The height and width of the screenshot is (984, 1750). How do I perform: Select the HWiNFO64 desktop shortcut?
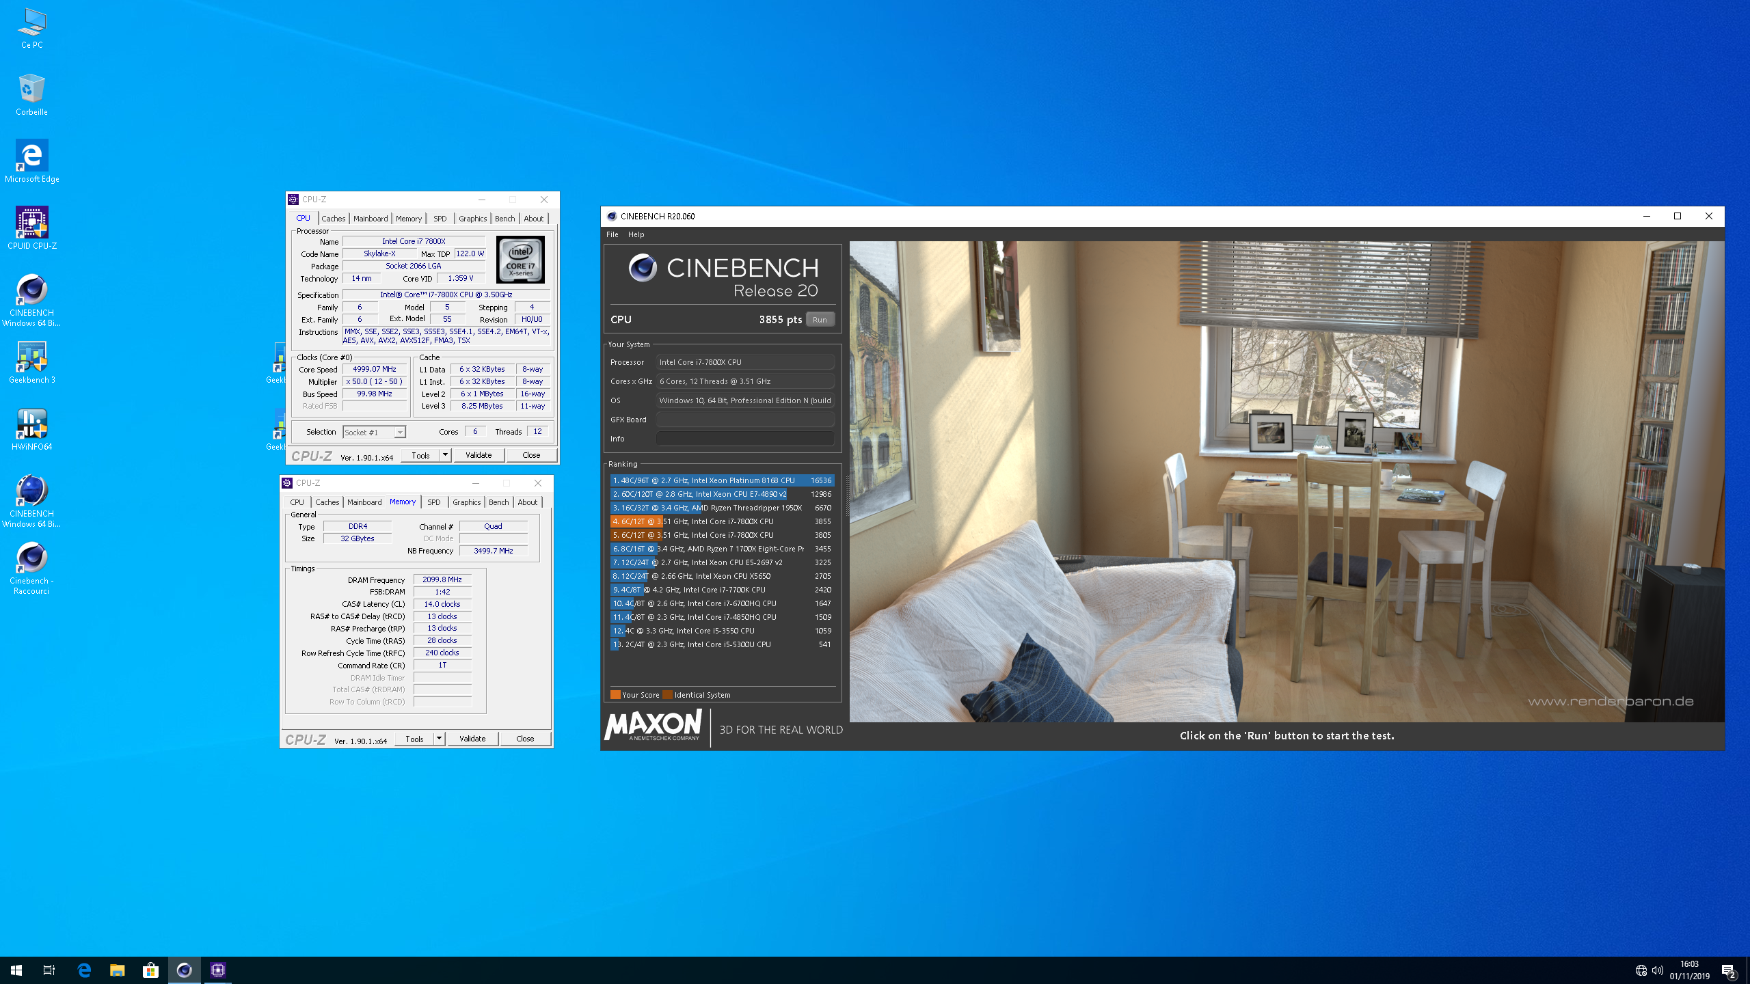pos(31,429)
